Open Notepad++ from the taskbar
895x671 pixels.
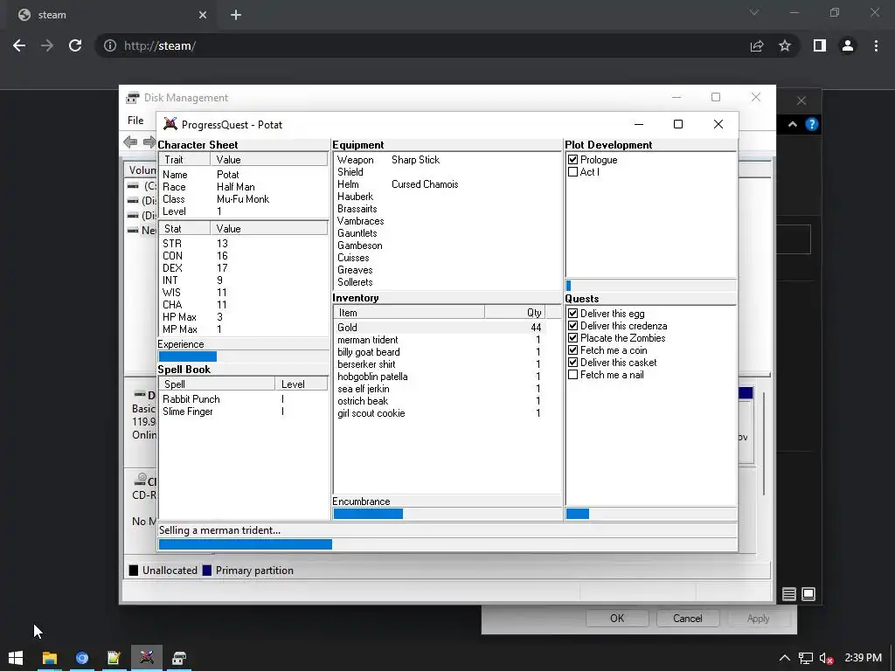(x=114, y=658)
